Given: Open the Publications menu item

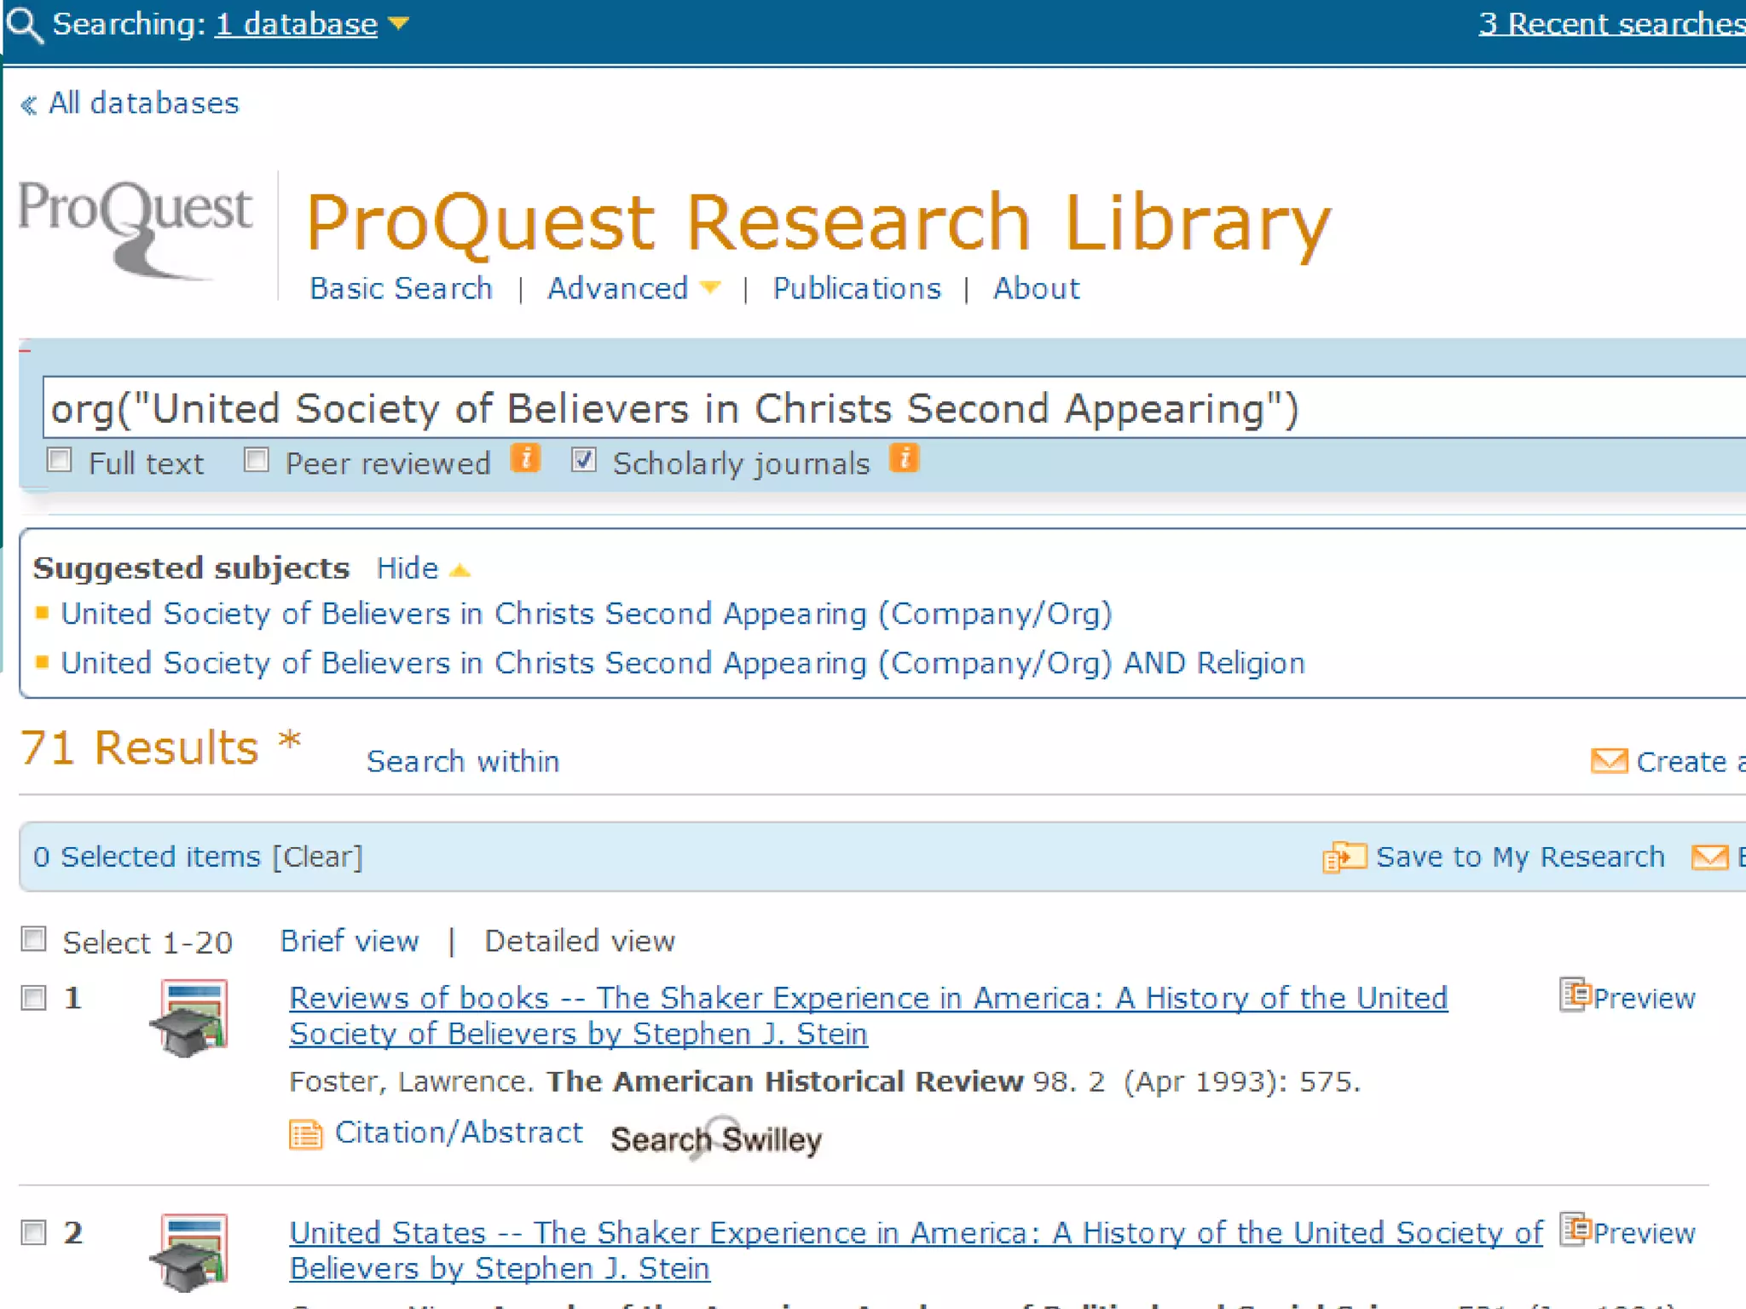Looking at the screenshot, I should coord(856,289).
